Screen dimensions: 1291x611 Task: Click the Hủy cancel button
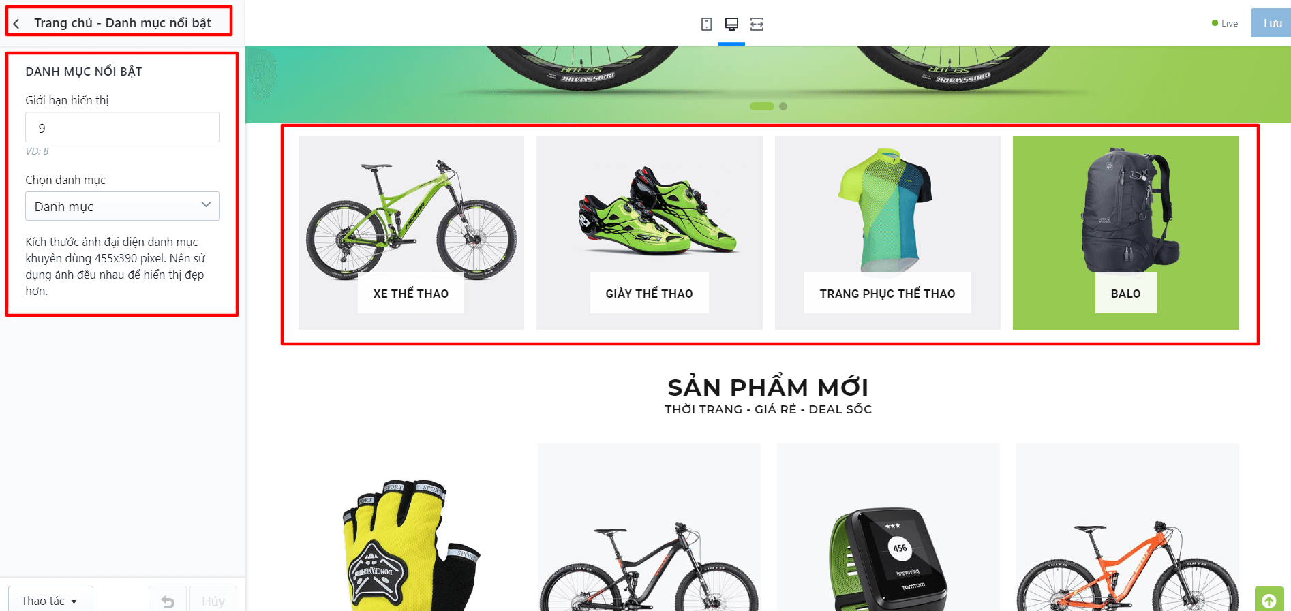pos(213,600)
